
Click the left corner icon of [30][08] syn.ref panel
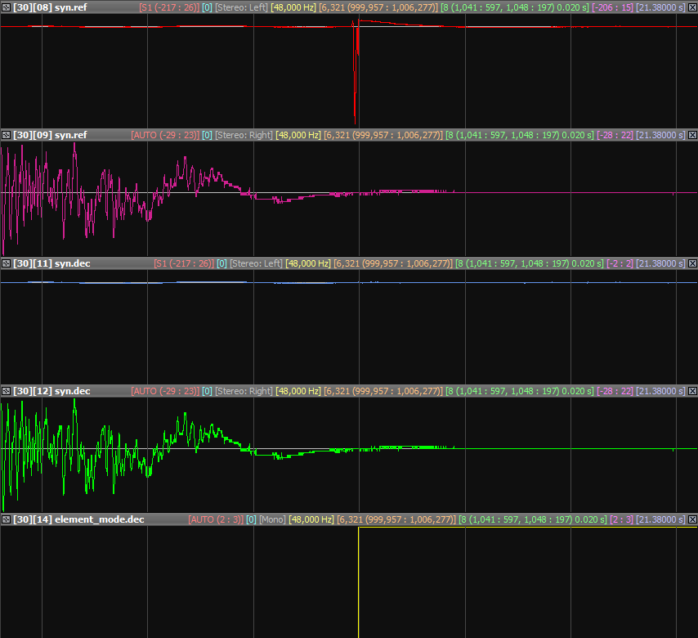point(6,7)
